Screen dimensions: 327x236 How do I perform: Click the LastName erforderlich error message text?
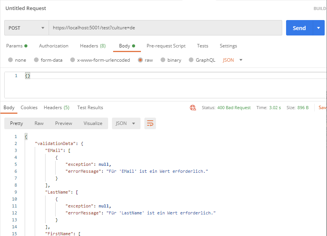click(x=161, y=213)
